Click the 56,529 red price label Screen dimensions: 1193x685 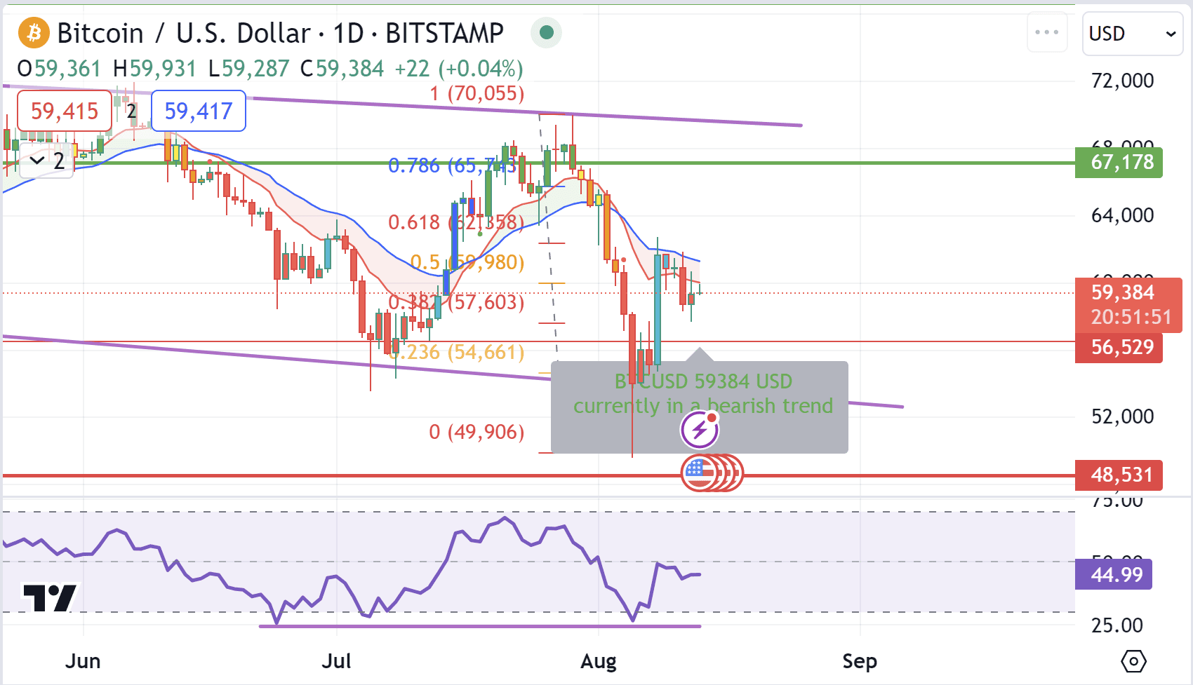point(1119,347)
